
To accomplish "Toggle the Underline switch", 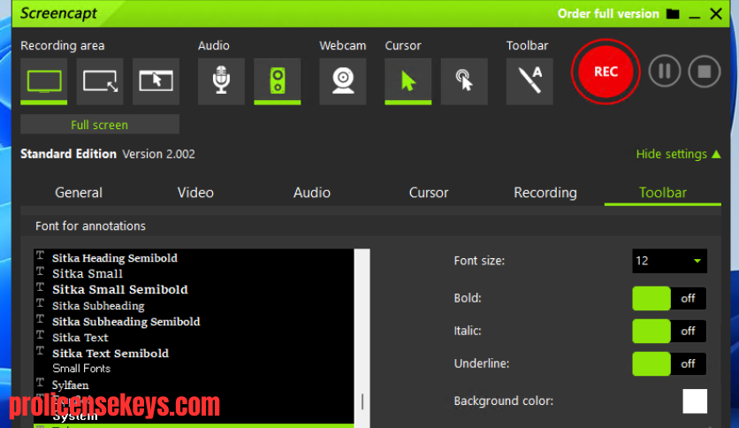I will (669, 364).
